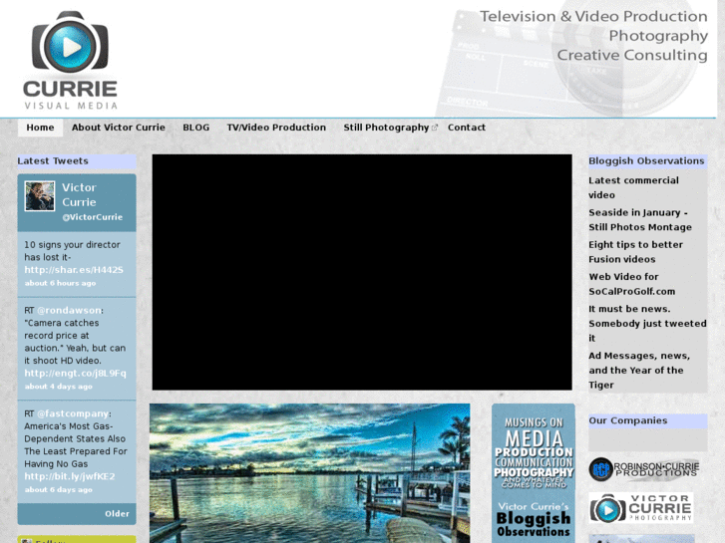This screenshot has height=543, width=725.
Task: Open the Contact page
Action: (467, 128)
